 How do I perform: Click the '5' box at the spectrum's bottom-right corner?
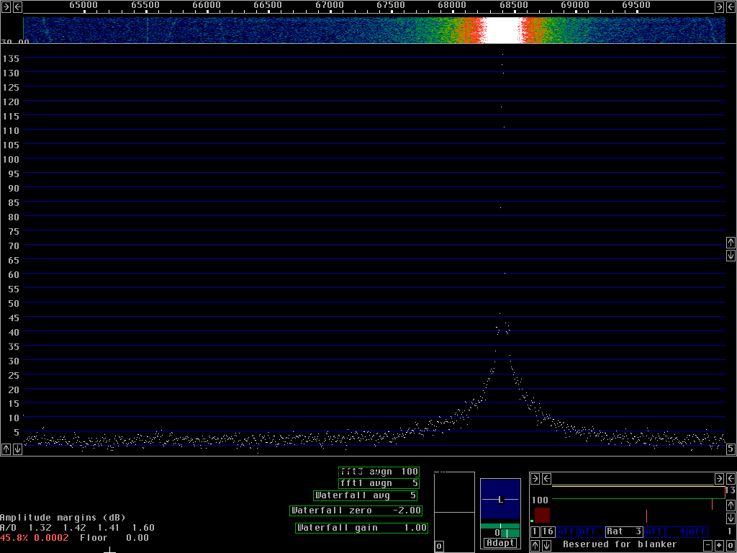click(x=731, y=449)
